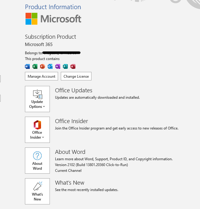Click the Outlook app icon
200x209 pixels.
click(x=50, y=66)
